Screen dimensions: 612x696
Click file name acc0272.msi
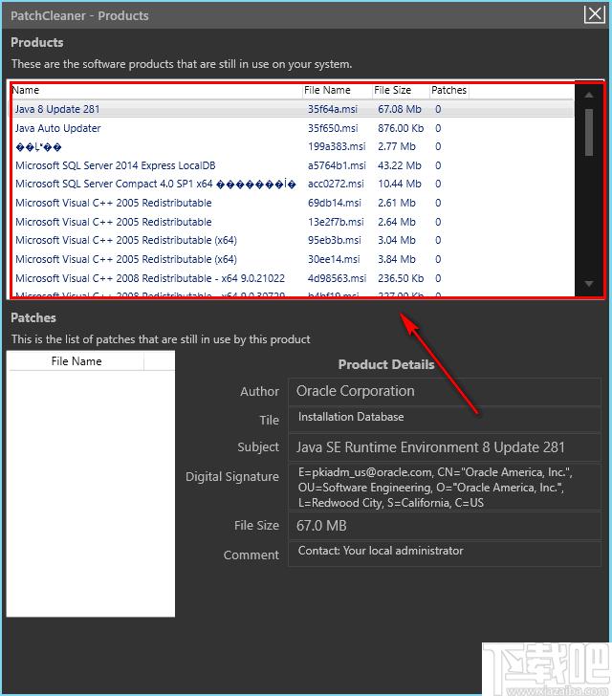[x=336, y=184]
